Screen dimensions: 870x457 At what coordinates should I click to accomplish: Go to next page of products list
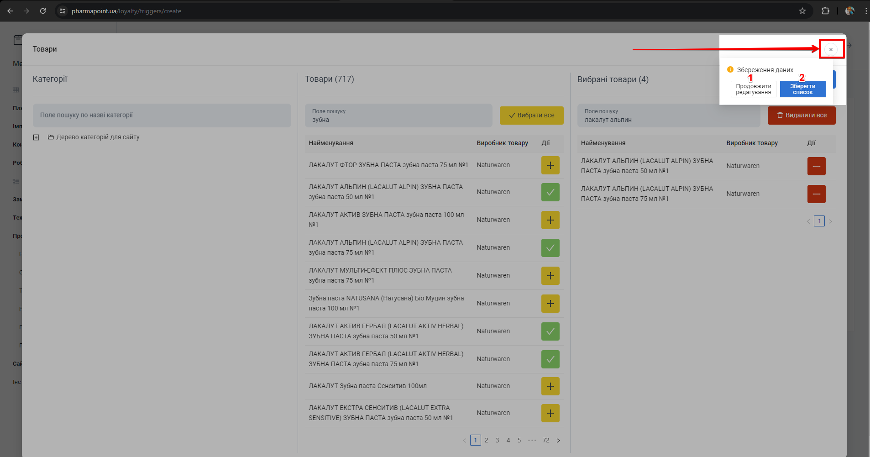(558, 441)
